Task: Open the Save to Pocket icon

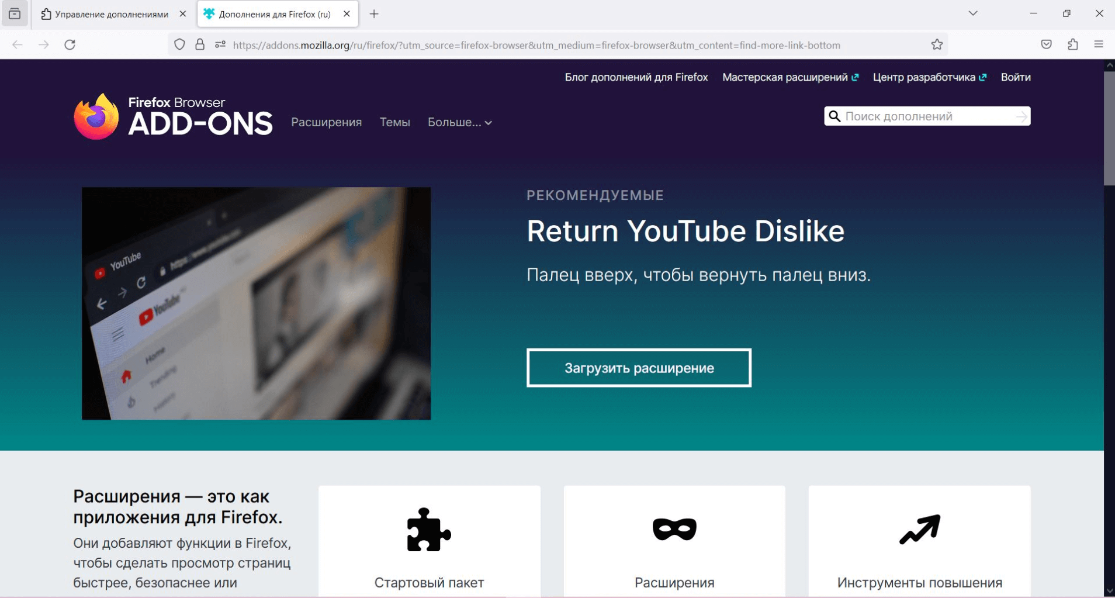Action: pyautogui.click(x=1046, y=45)
